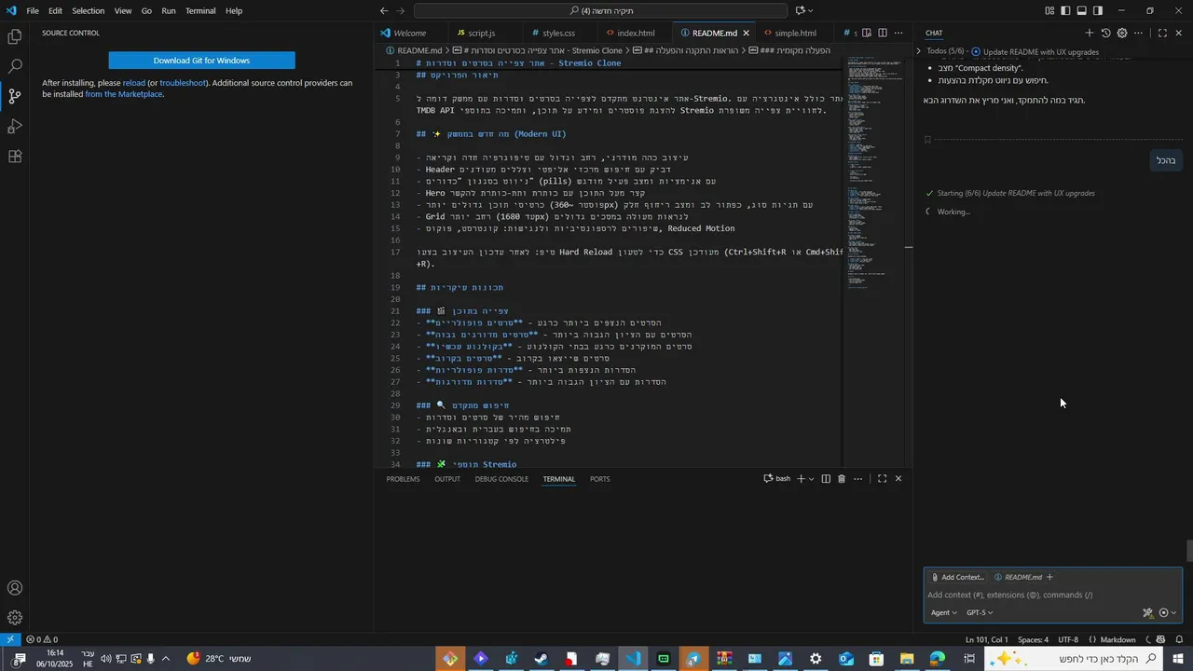This screenshot has height=671, width=1193.
Task: Open the Selection menu
Action: 89,11
